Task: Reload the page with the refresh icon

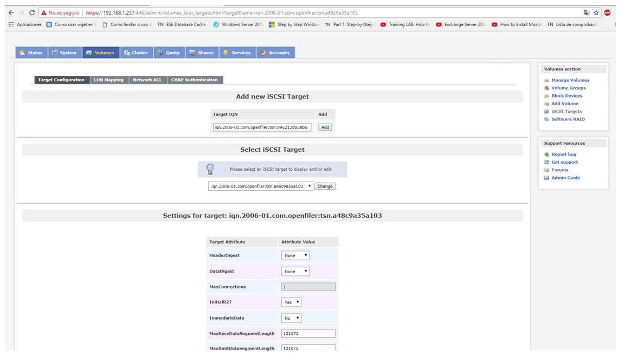Action: tap(32, 12)
